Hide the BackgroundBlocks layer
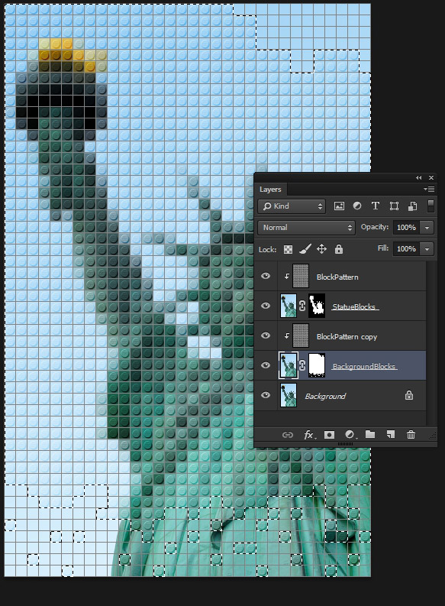 pos(266,365)
